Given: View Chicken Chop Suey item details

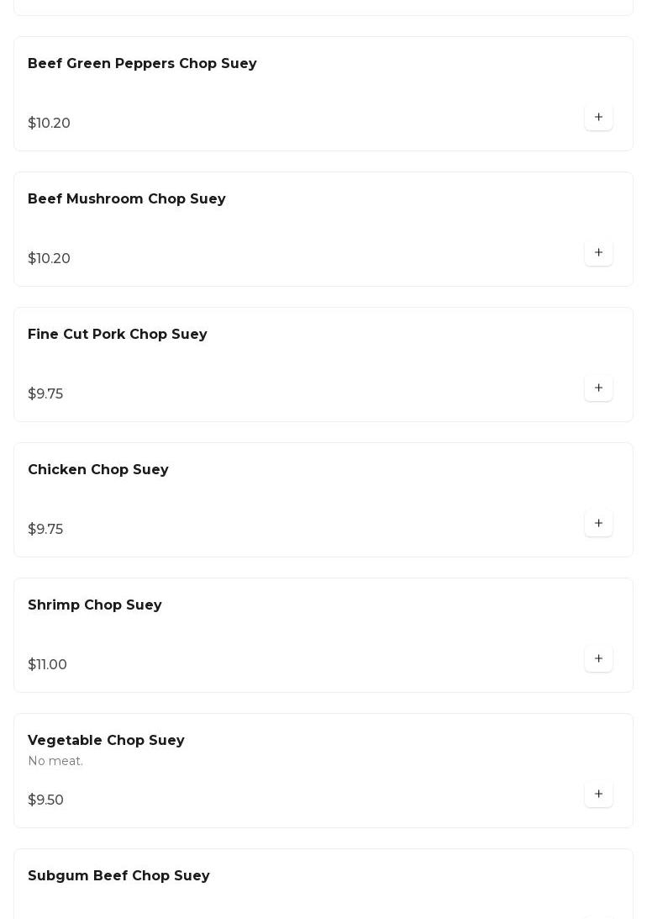Looking at the screenshot, I should [x=98, y=470].
